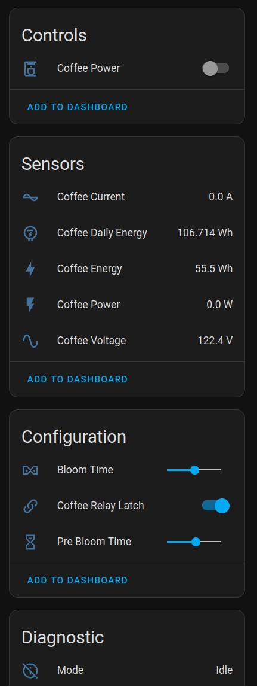This screenshot has width=257, height=687.
Task: Click the Coffee Daily Energy meter icon
Action: point(30,233)
